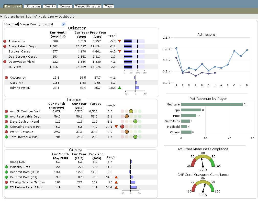The height and width of the screenshot is (204, 258).
Task: Select the Target Utilization tab
Action: click(x=87, y=6)
